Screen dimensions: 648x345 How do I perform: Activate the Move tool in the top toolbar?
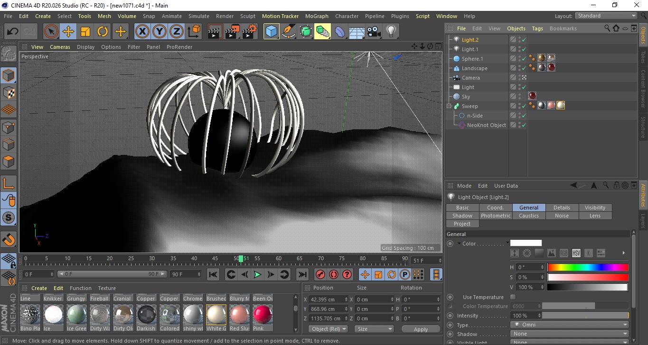pos(68,32)
